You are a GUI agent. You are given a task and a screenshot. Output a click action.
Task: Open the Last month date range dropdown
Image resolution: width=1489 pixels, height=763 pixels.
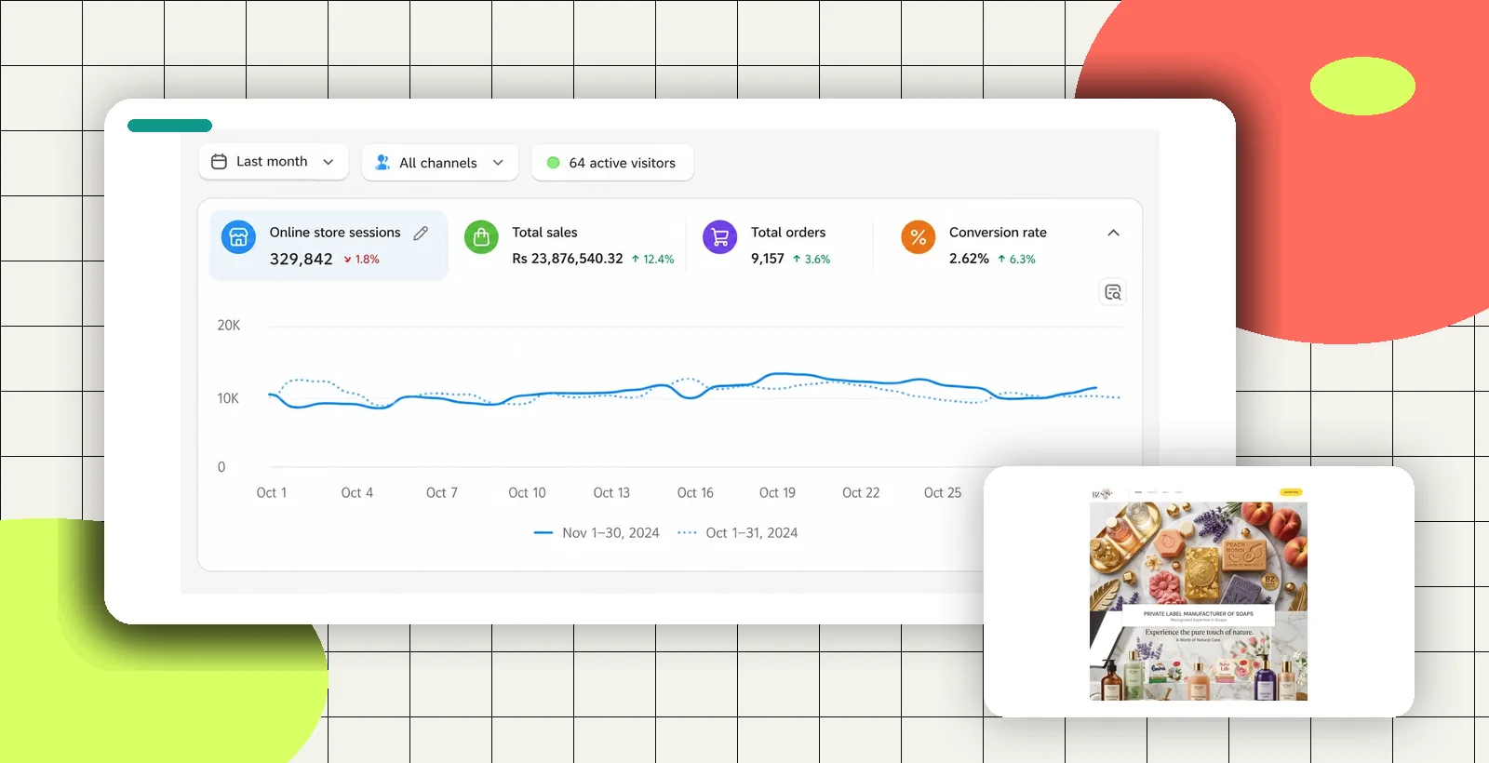274,162
